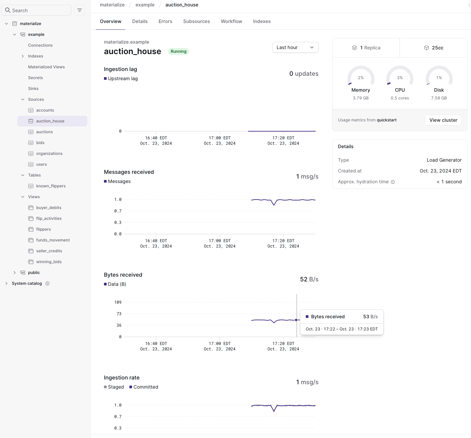The height and width of the screenshot is (438, 471).
Task: Click the View cluster button
Action: 443,120
